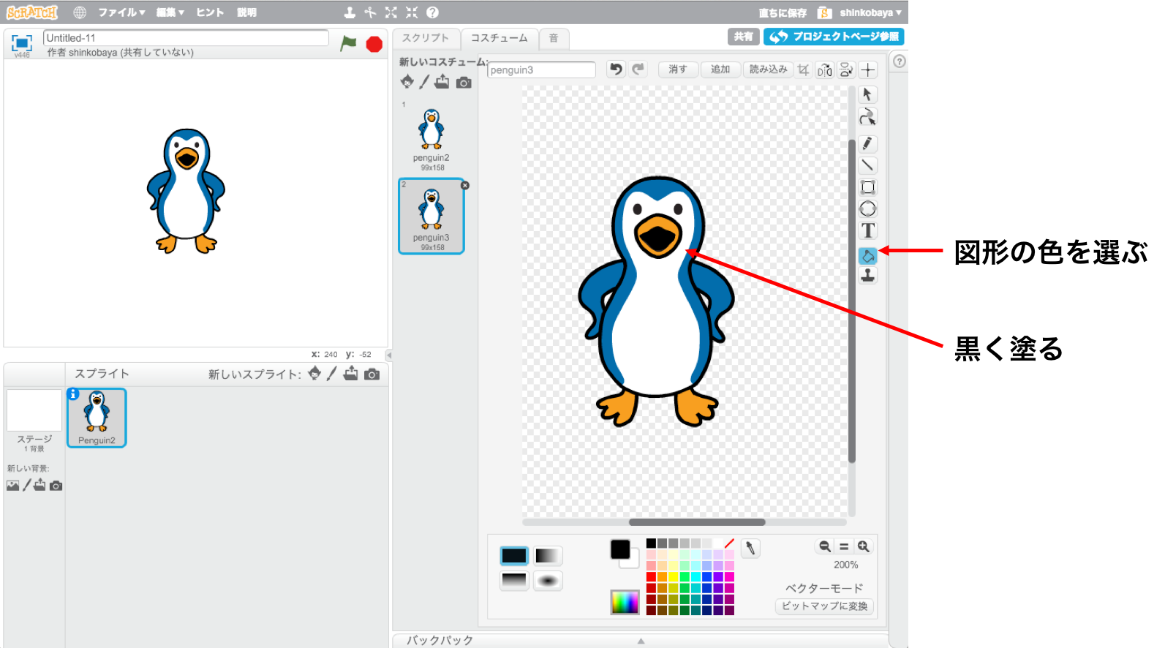This screenshot has height=648, width=1165.
Task: Choose the Rectangle tool
Action: [x=867, y=187]
